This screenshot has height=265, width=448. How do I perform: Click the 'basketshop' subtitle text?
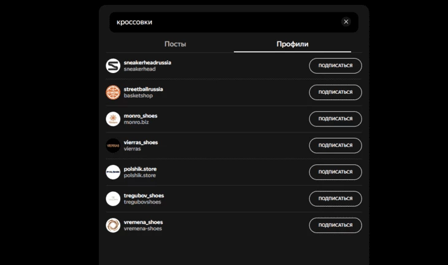138,95
